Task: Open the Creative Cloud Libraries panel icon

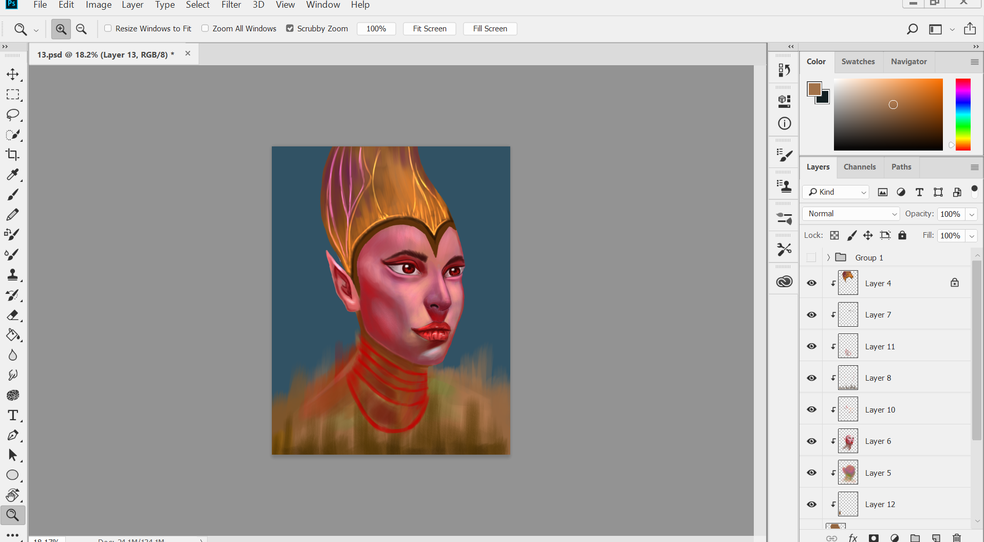Action: (784, 282)
